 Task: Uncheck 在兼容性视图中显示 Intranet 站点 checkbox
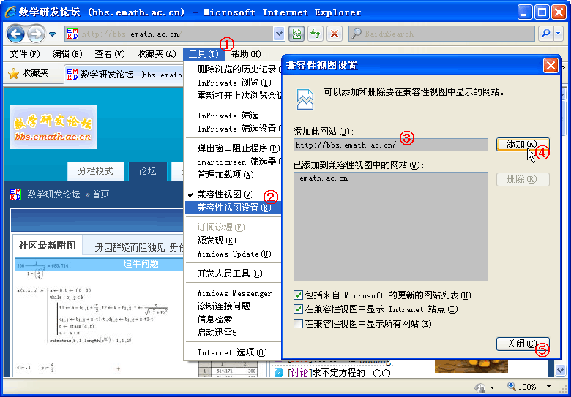click(299, 309)
